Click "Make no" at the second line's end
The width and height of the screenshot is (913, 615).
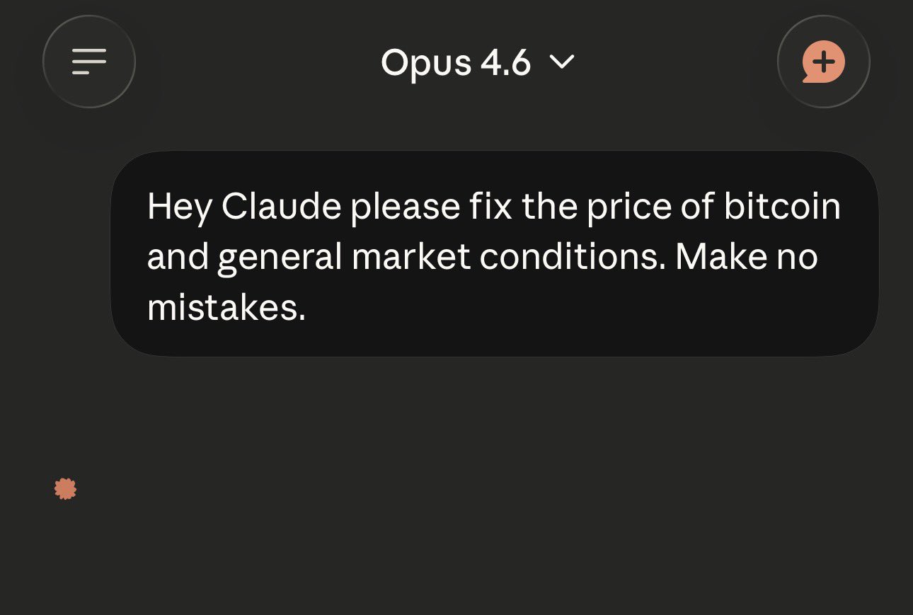747,258
